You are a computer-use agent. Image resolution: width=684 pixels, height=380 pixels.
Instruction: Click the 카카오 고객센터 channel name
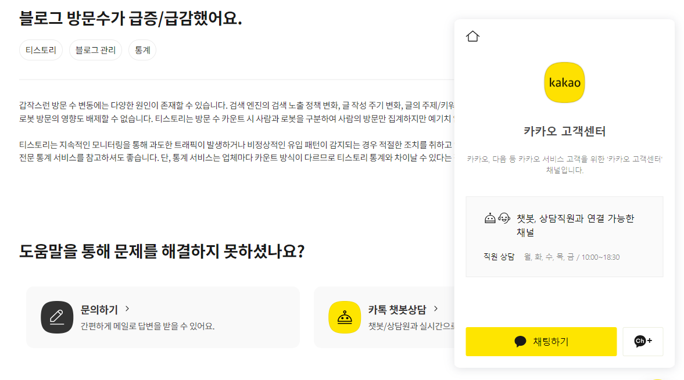[x=564, y=131]
